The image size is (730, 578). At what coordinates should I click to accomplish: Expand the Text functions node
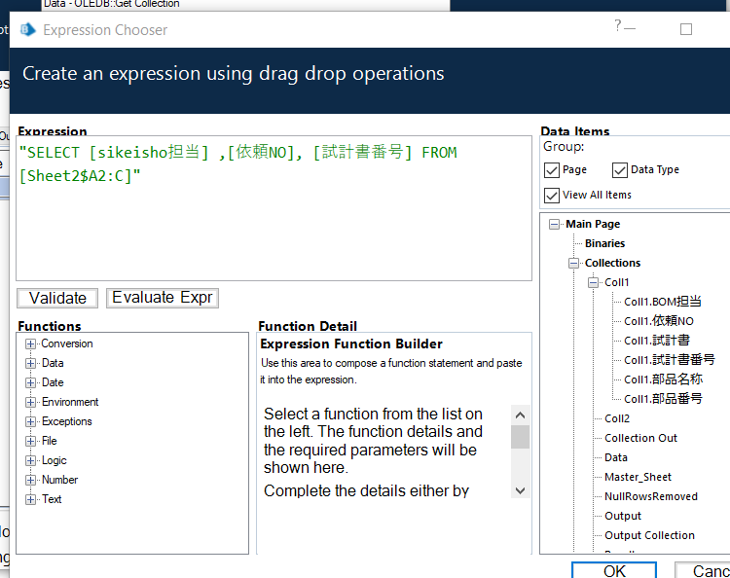[x=31, y=499]
